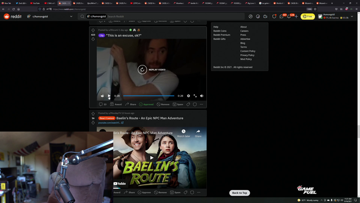Mark Baelin's Route post as Spam

[x=175, y=192]
